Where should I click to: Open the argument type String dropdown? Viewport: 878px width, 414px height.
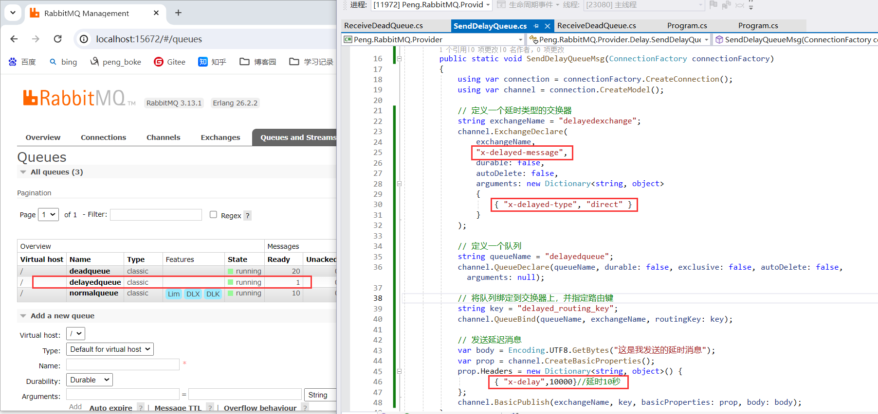[x=321, y=395]
